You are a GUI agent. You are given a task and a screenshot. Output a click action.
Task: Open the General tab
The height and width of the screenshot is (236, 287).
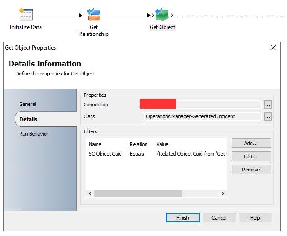click(28, 104)
